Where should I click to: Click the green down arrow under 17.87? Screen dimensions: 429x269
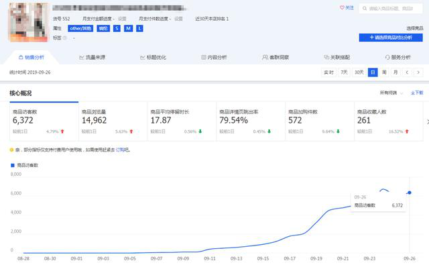coord(200,131)
